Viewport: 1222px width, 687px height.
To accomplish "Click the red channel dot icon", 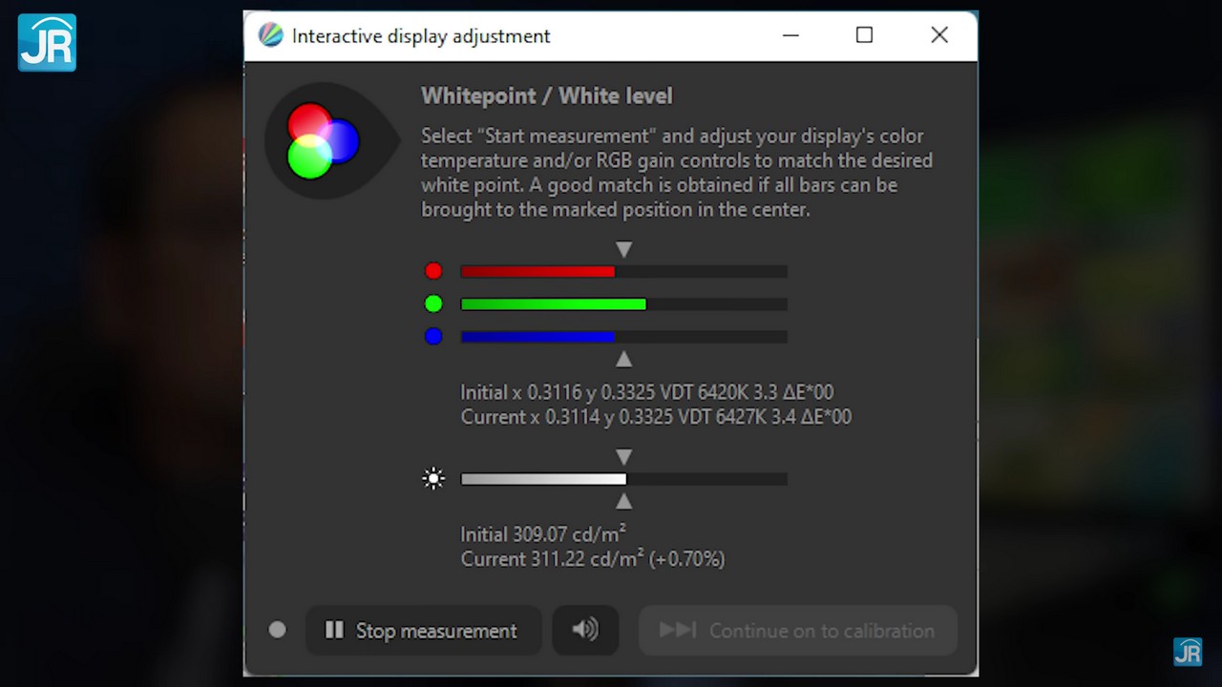I will [433, 272].
